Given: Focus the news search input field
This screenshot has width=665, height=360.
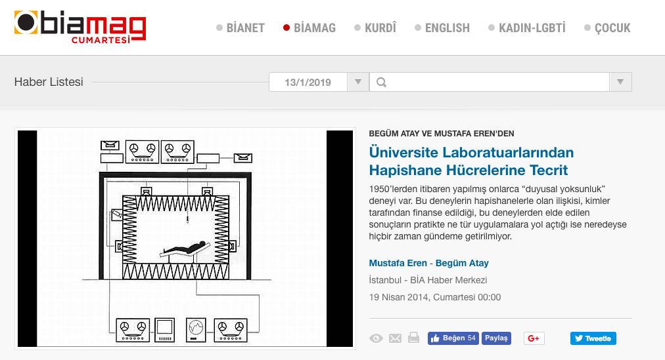Looking at the screenshot, I should pos(490,82).
